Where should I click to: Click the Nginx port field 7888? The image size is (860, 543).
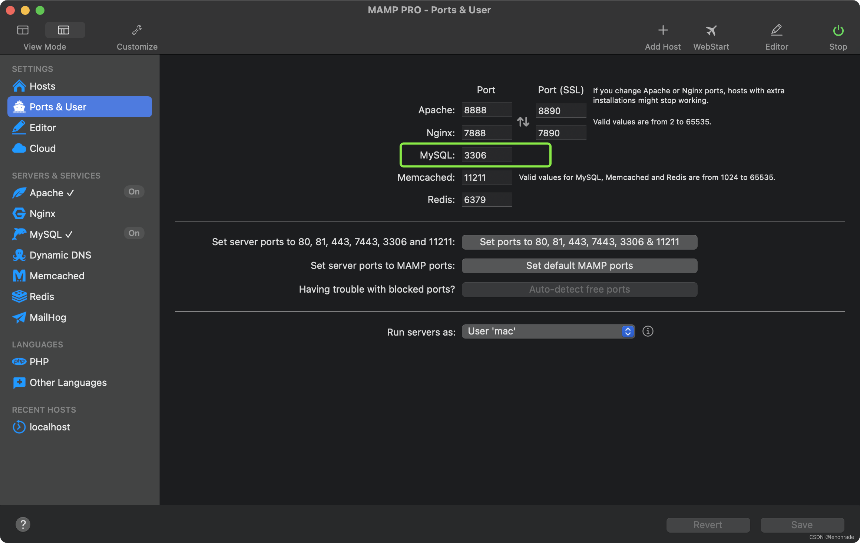(x=487, y=133)
